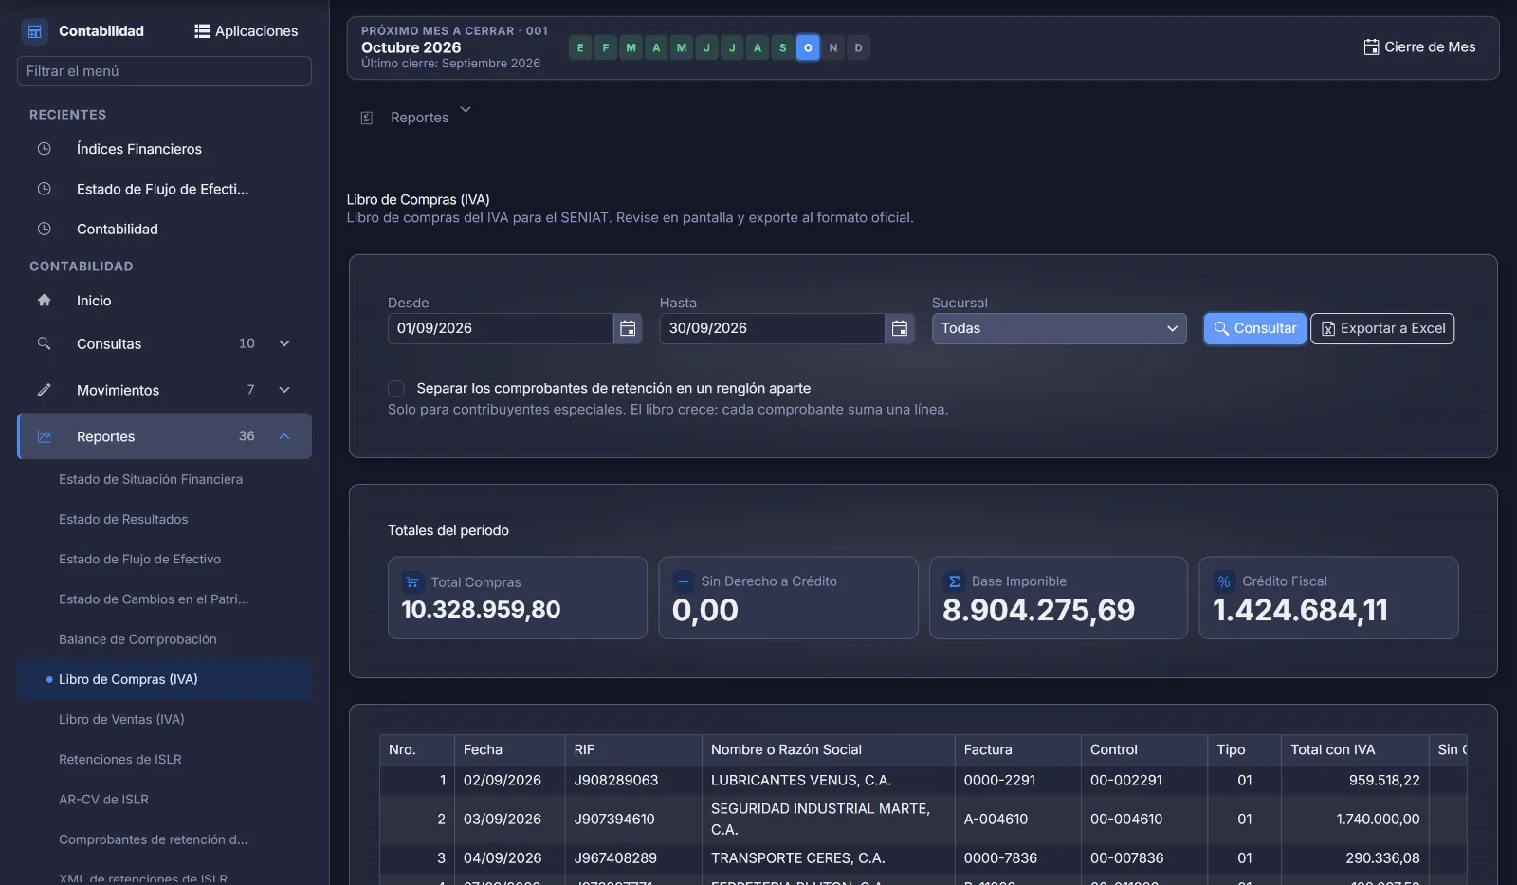Select the highlighted October month marker
The height and width of the screenshot is (885, 1517).
[808, 47]
